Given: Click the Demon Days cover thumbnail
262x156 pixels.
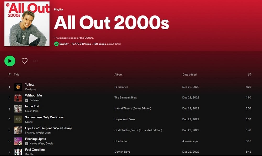Looking at the screenshot, I should coord(18,152).
